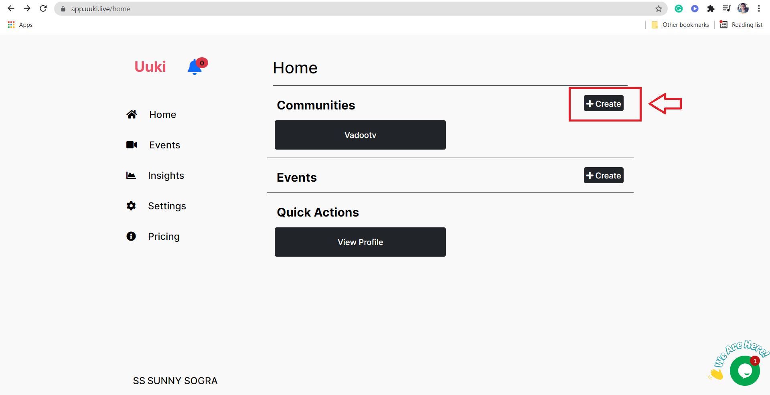Open the Reading list panel
The width and height of the screenshot is (770, 395).
[741, 25]
